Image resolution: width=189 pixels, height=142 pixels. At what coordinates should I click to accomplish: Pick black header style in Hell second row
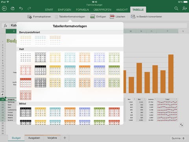pos(41,70)
